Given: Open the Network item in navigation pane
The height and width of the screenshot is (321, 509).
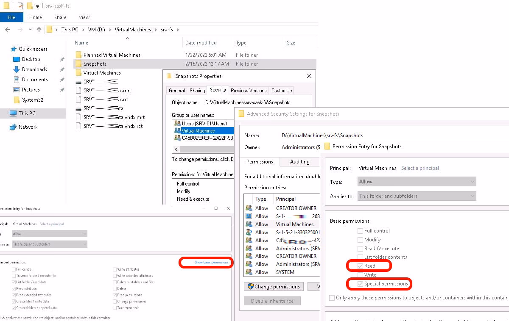Looking at the screenshot, I should coord(28,127).
